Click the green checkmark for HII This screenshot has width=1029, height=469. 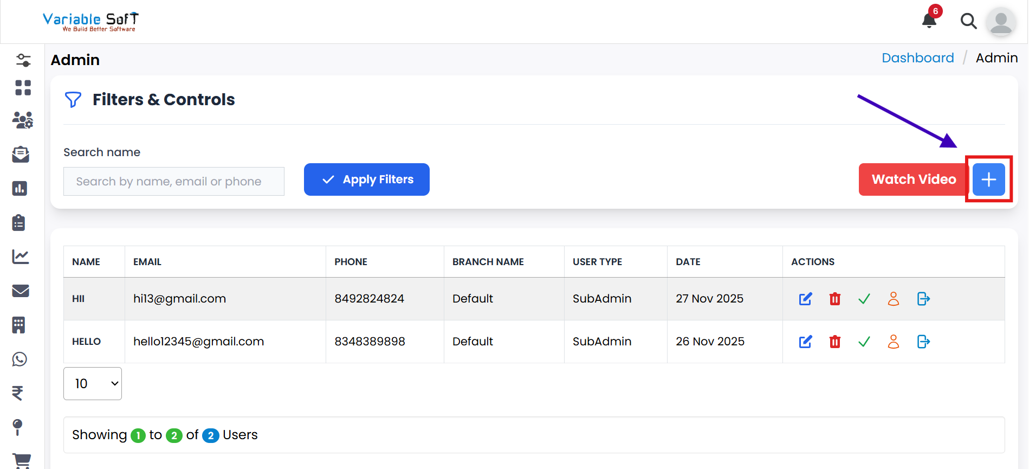[x=864, y=299]
